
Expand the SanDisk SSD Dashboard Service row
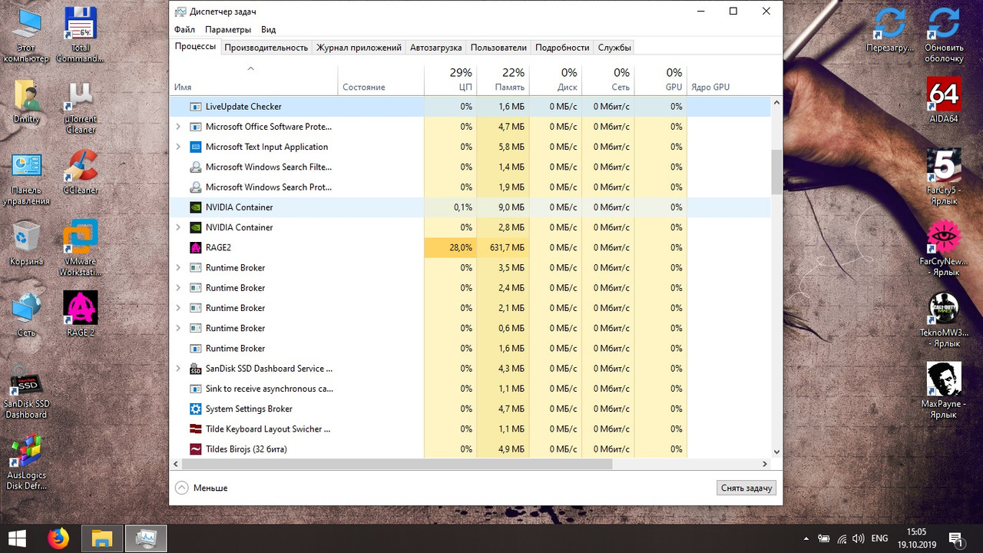click(x=178, y=369)
